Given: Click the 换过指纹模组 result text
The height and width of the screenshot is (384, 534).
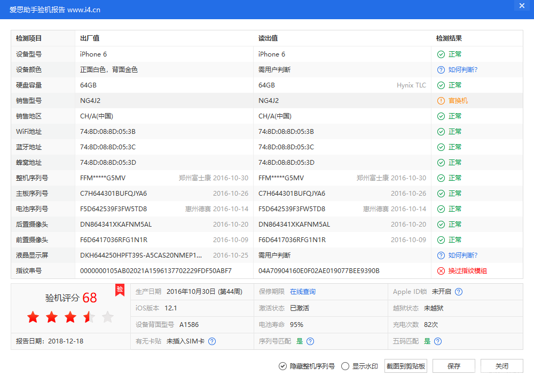Looking at the screenshot, I should (x=468, y=271).
